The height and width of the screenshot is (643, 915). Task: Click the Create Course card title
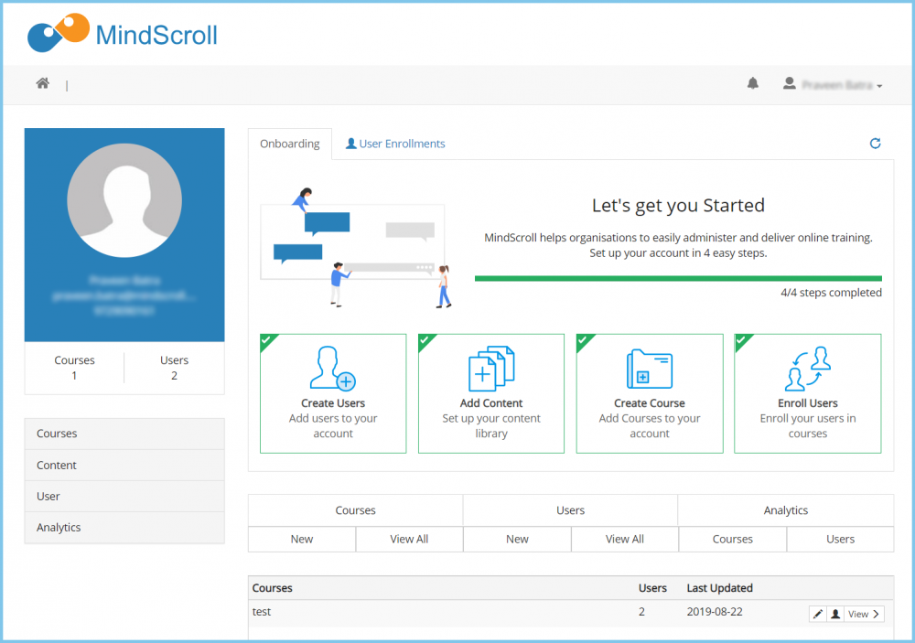pyautogui.click(x=650, y=403)
